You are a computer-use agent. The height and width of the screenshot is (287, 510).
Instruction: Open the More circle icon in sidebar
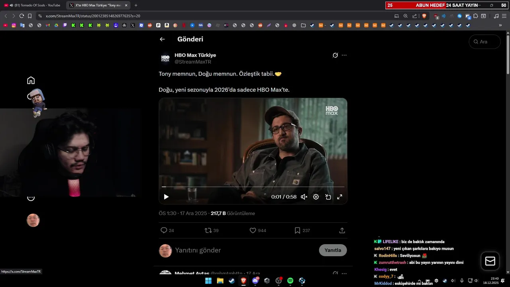pyautogui.click(x=31, y=198)
